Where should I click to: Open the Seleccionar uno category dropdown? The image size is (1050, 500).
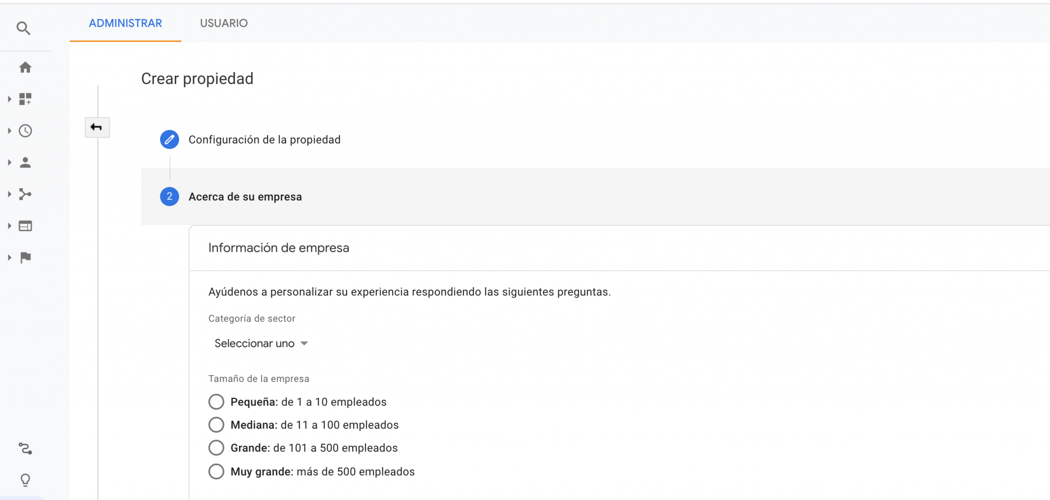click(261, 343)
